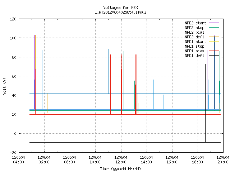The image size is (230, 172).
Task: Click the 16:00 x-axis time label
Action: (x=172, y=162)
